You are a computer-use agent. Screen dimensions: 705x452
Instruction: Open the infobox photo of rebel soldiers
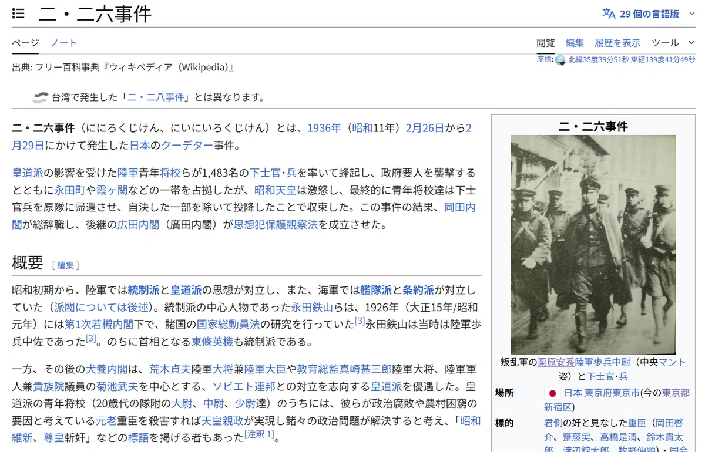(x=593, y=245)
